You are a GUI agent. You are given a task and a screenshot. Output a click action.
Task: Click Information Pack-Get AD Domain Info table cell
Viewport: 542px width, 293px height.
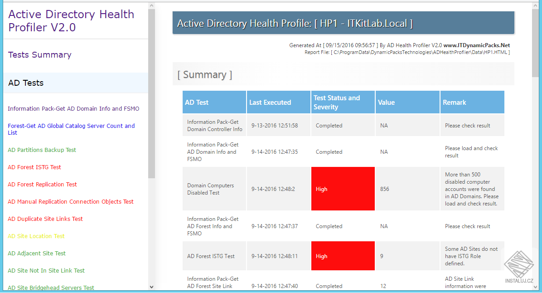click(214, 152)
